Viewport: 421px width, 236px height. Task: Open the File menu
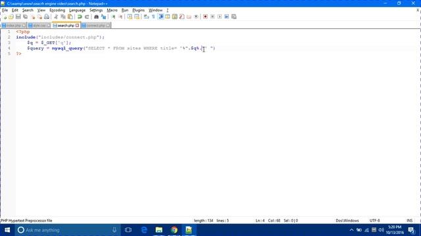pos(5,10)
